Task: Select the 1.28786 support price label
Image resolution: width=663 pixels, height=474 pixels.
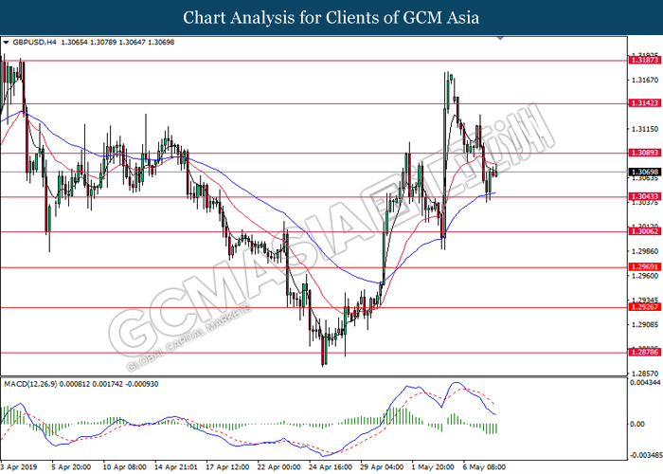Action: 644,352
